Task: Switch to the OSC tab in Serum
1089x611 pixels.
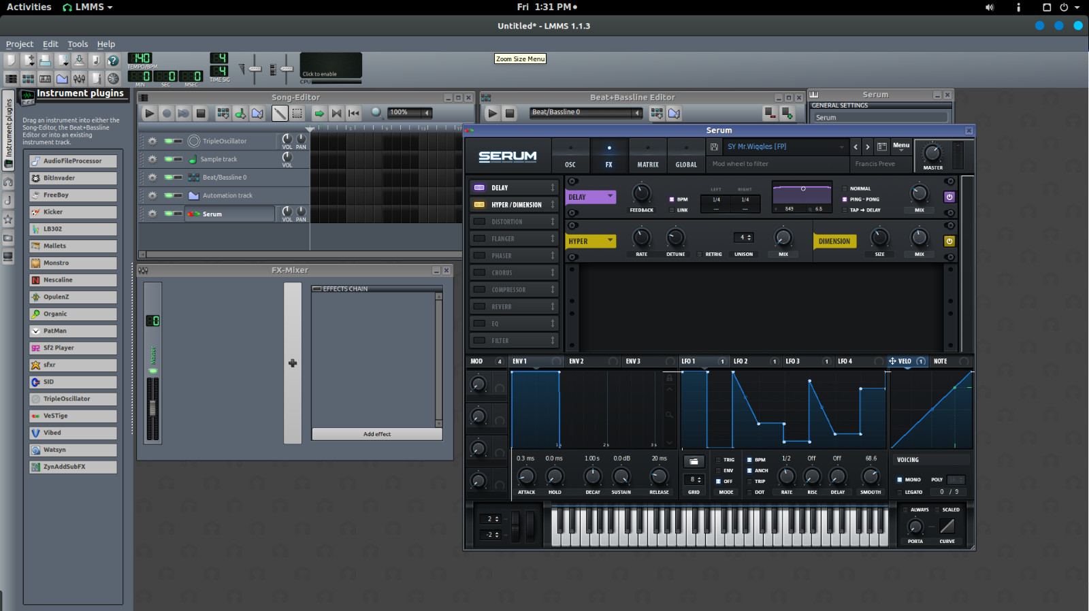Action: pyautogui.click(x=570, y=156)
